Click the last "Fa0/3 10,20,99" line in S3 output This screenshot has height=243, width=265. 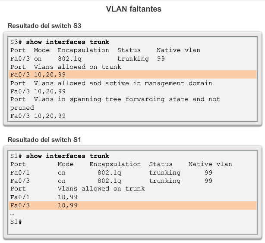pos(38,116)
